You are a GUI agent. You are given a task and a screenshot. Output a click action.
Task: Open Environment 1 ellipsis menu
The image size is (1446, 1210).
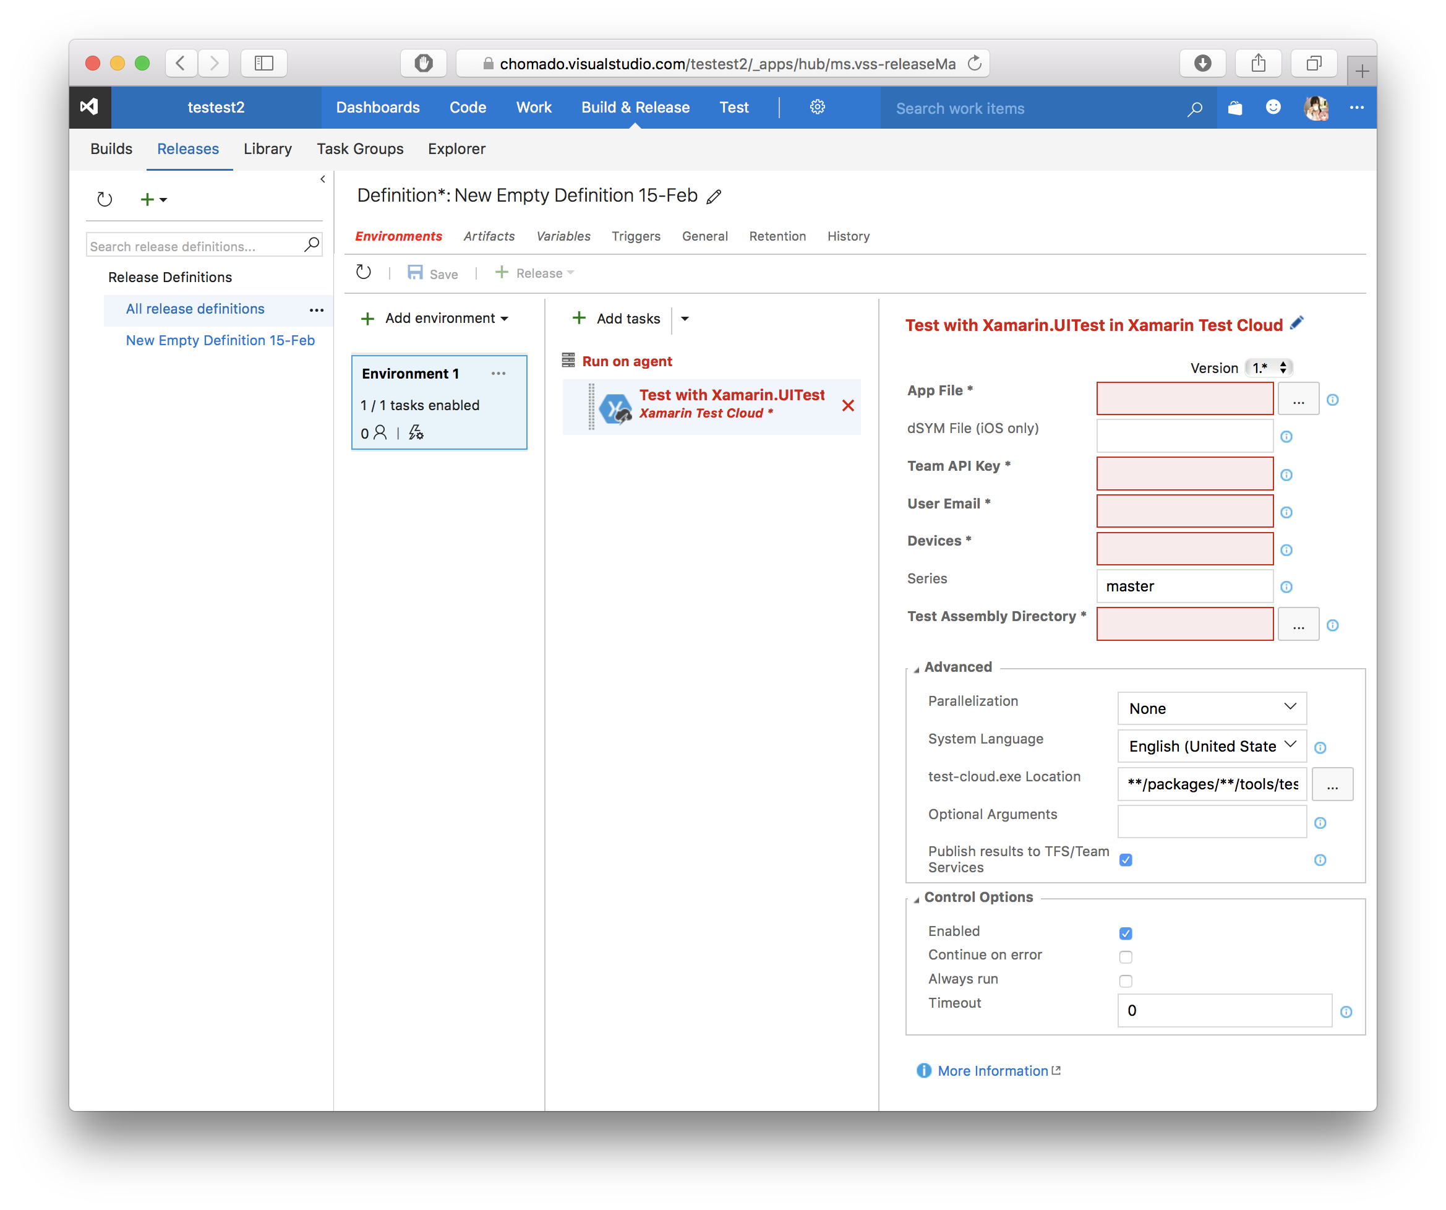coord(498,373)
